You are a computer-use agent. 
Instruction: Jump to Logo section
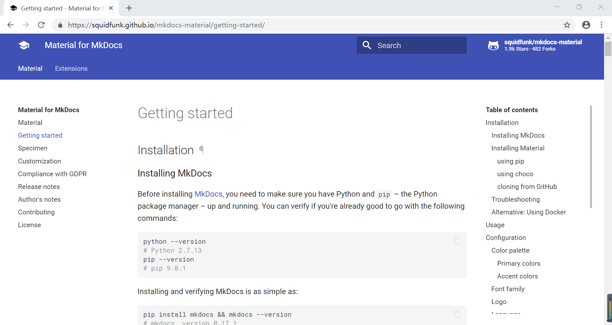click(499, 302)
